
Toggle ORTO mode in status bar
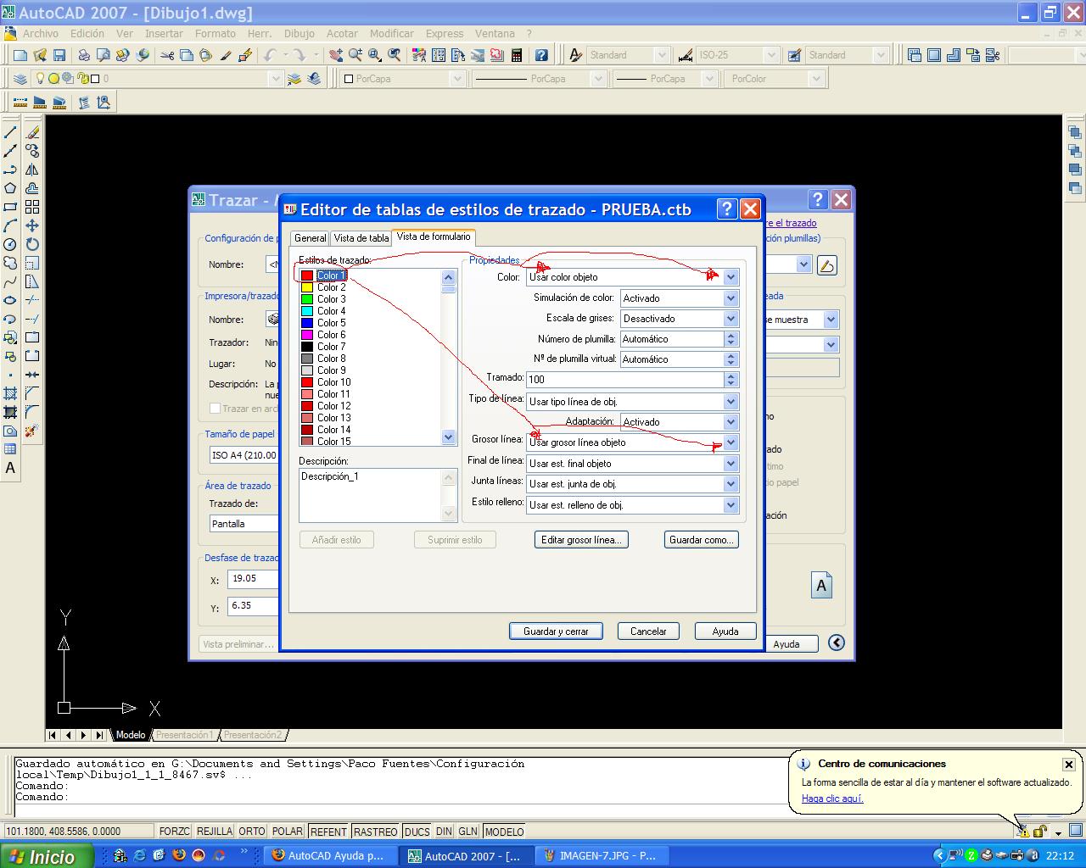point(252,832)
